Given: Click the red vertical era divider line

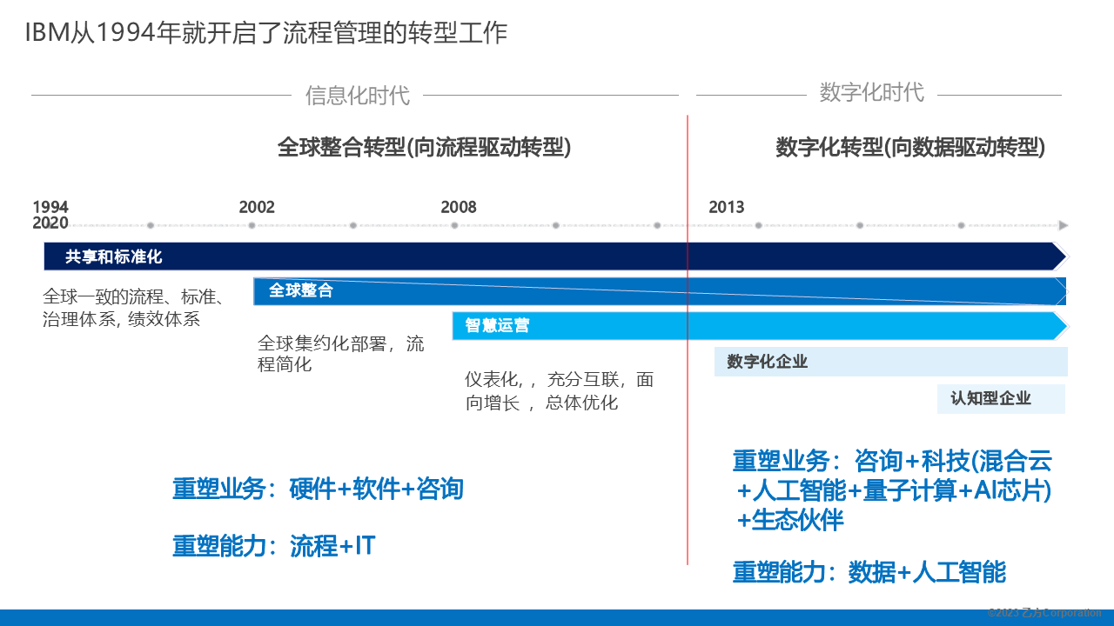Looking at the screenshot, I should (x=688, y=339).
